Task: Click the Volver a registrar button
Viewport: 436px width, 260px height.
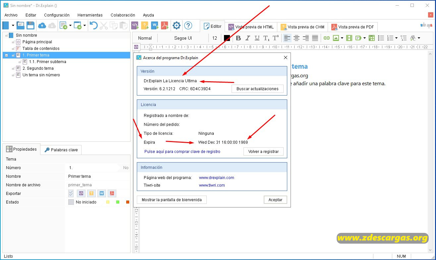Action: (x=263, y=152)
